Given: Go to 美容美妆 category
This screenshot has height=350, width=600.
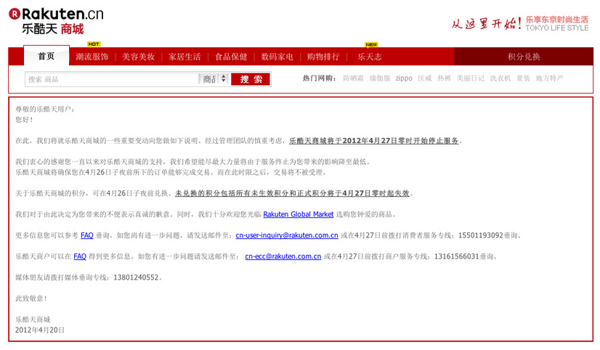Looking at the screenshot, I should coord(138,57).
